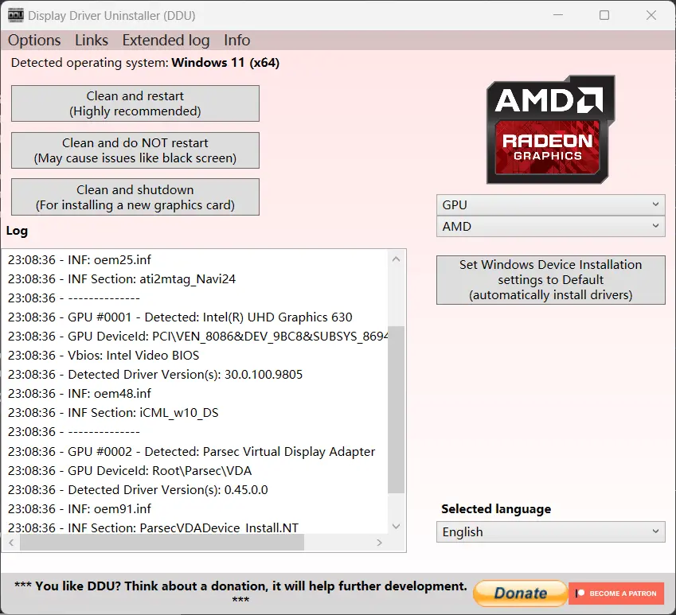This screenshot has width=676, height=615.
Task: Open the Links menu
Action: tap(91, 40)
